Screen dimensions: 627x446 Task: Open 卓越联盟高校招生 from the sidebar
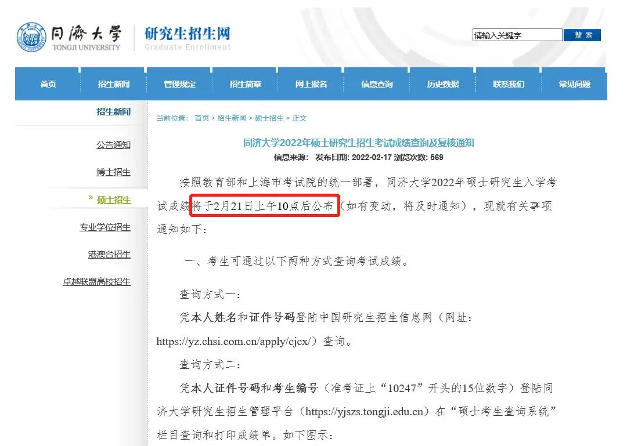tap(97, 282)
